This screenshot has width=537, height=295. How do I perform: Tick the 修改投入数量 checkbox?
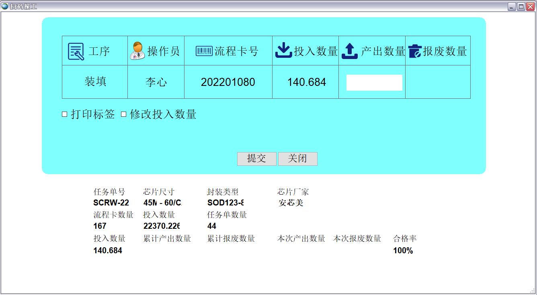[x=124, y=114]
